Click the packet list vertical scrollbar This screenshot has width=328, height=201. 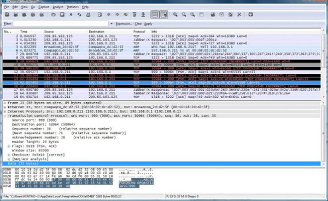[324, 64]
